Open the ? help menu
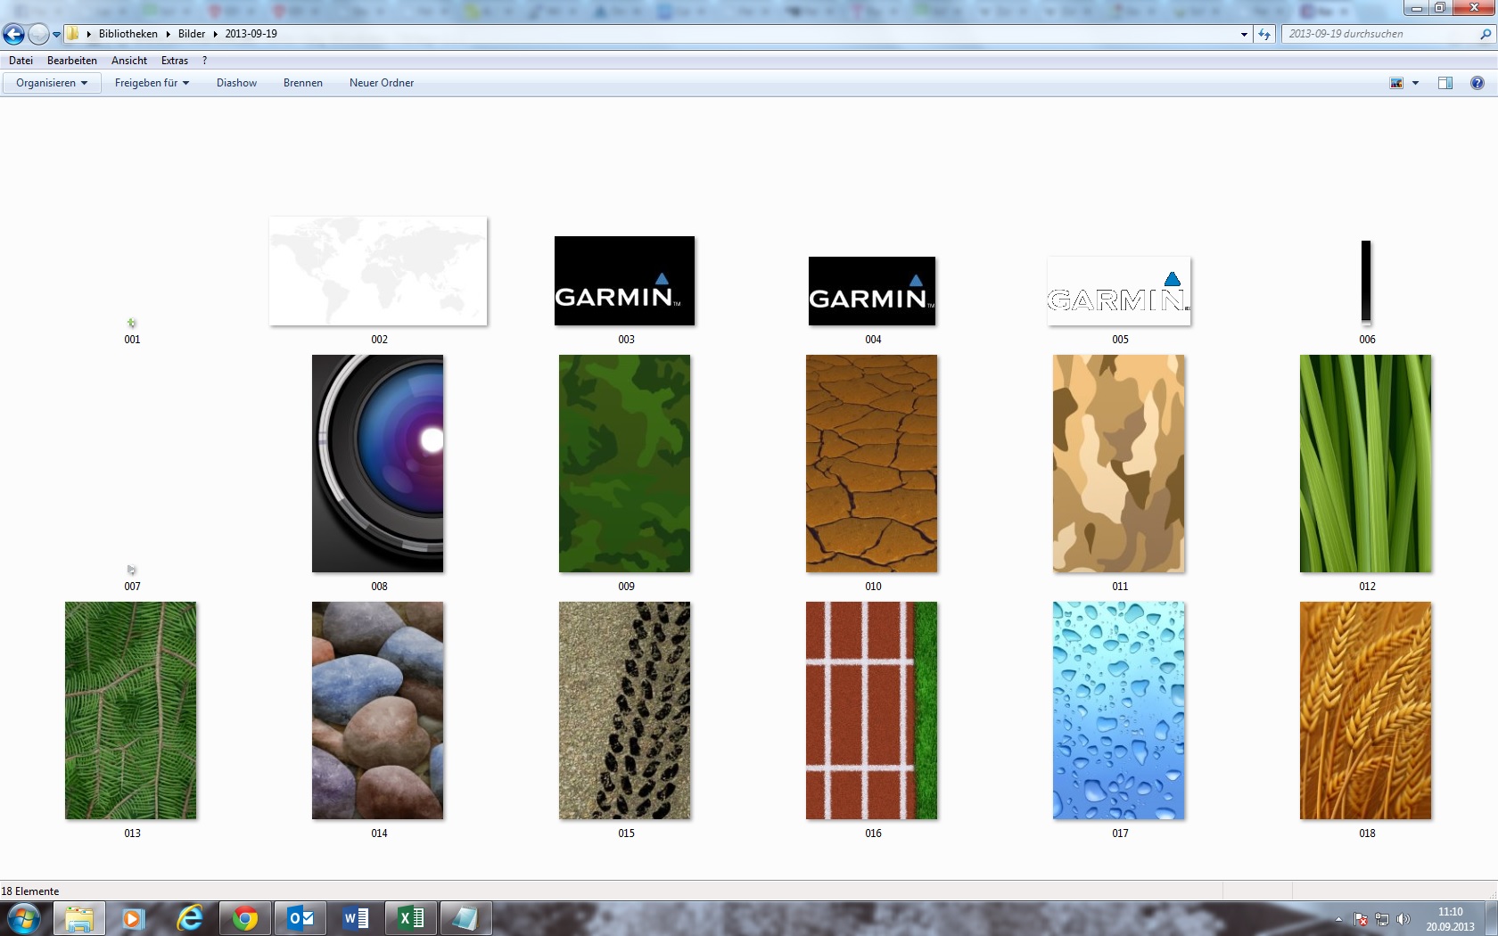Screen dimensions: 1498x936 pos(204,61)
